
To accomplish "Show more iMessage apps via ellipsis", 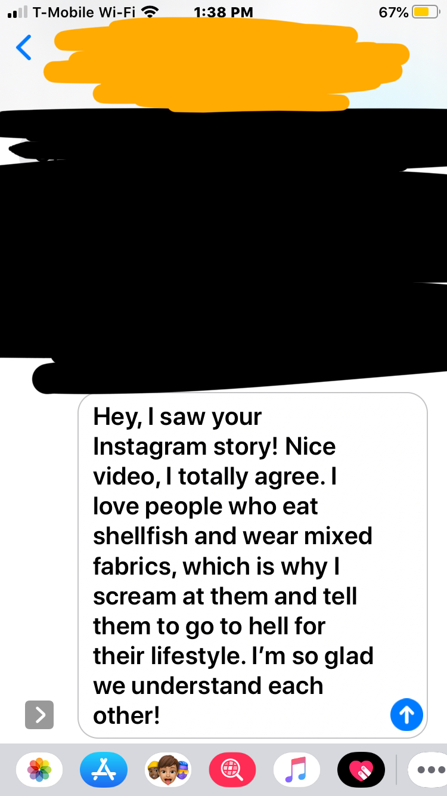I will point(429,770).
